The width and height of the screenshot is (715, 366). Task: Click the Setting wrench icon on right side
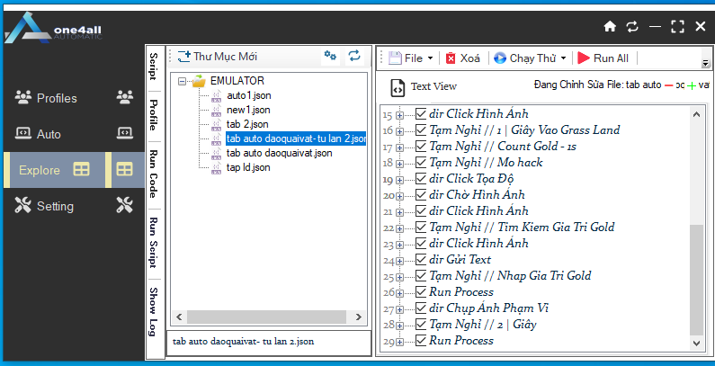[124, 205]
